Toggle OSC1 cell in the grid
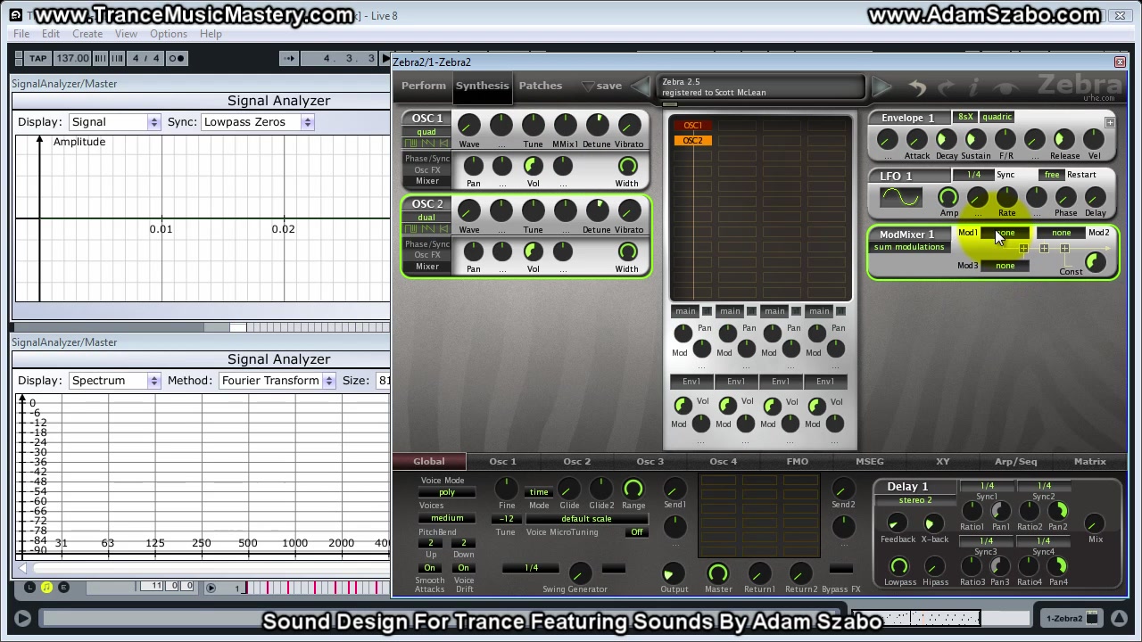 coord(692,126)
